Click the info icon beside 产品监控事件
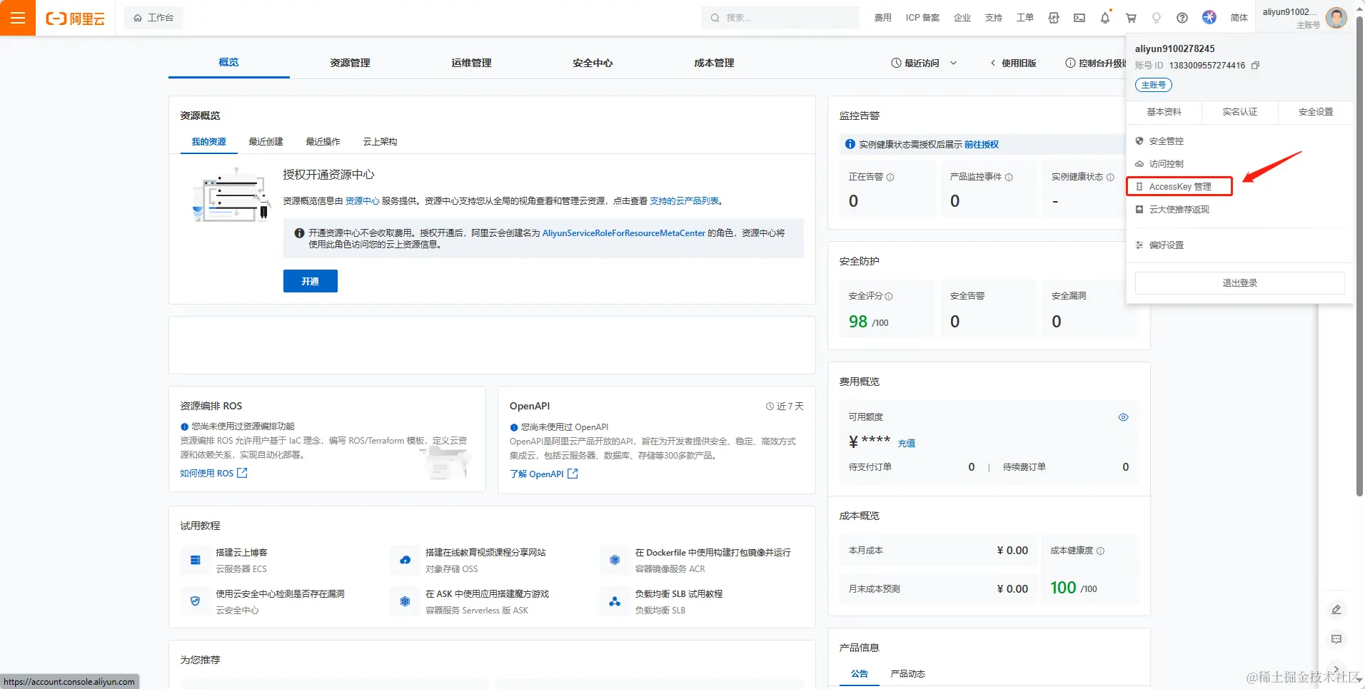1365x689 pixels. point(1009,177)
